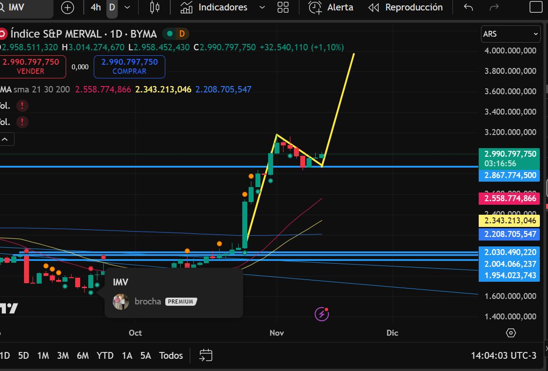548x371 pixels.
Task: Create an Alerta alarm
Action: coord(331,7)
